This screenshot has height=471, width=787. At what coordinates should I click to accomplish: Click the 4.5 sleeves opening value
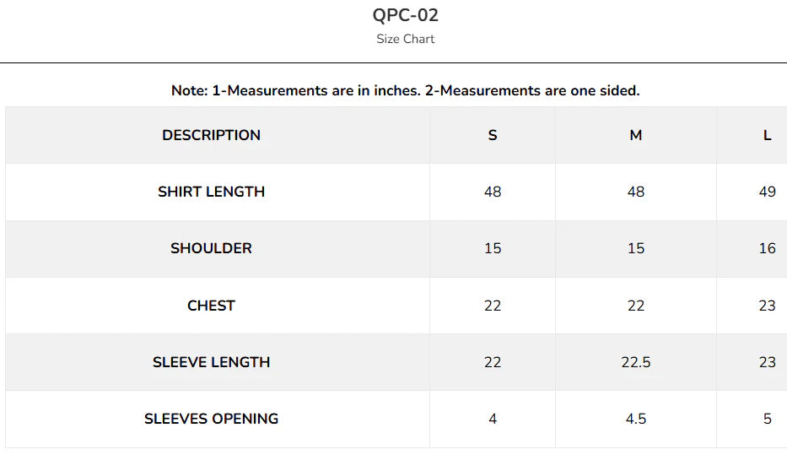coord(635,419)
